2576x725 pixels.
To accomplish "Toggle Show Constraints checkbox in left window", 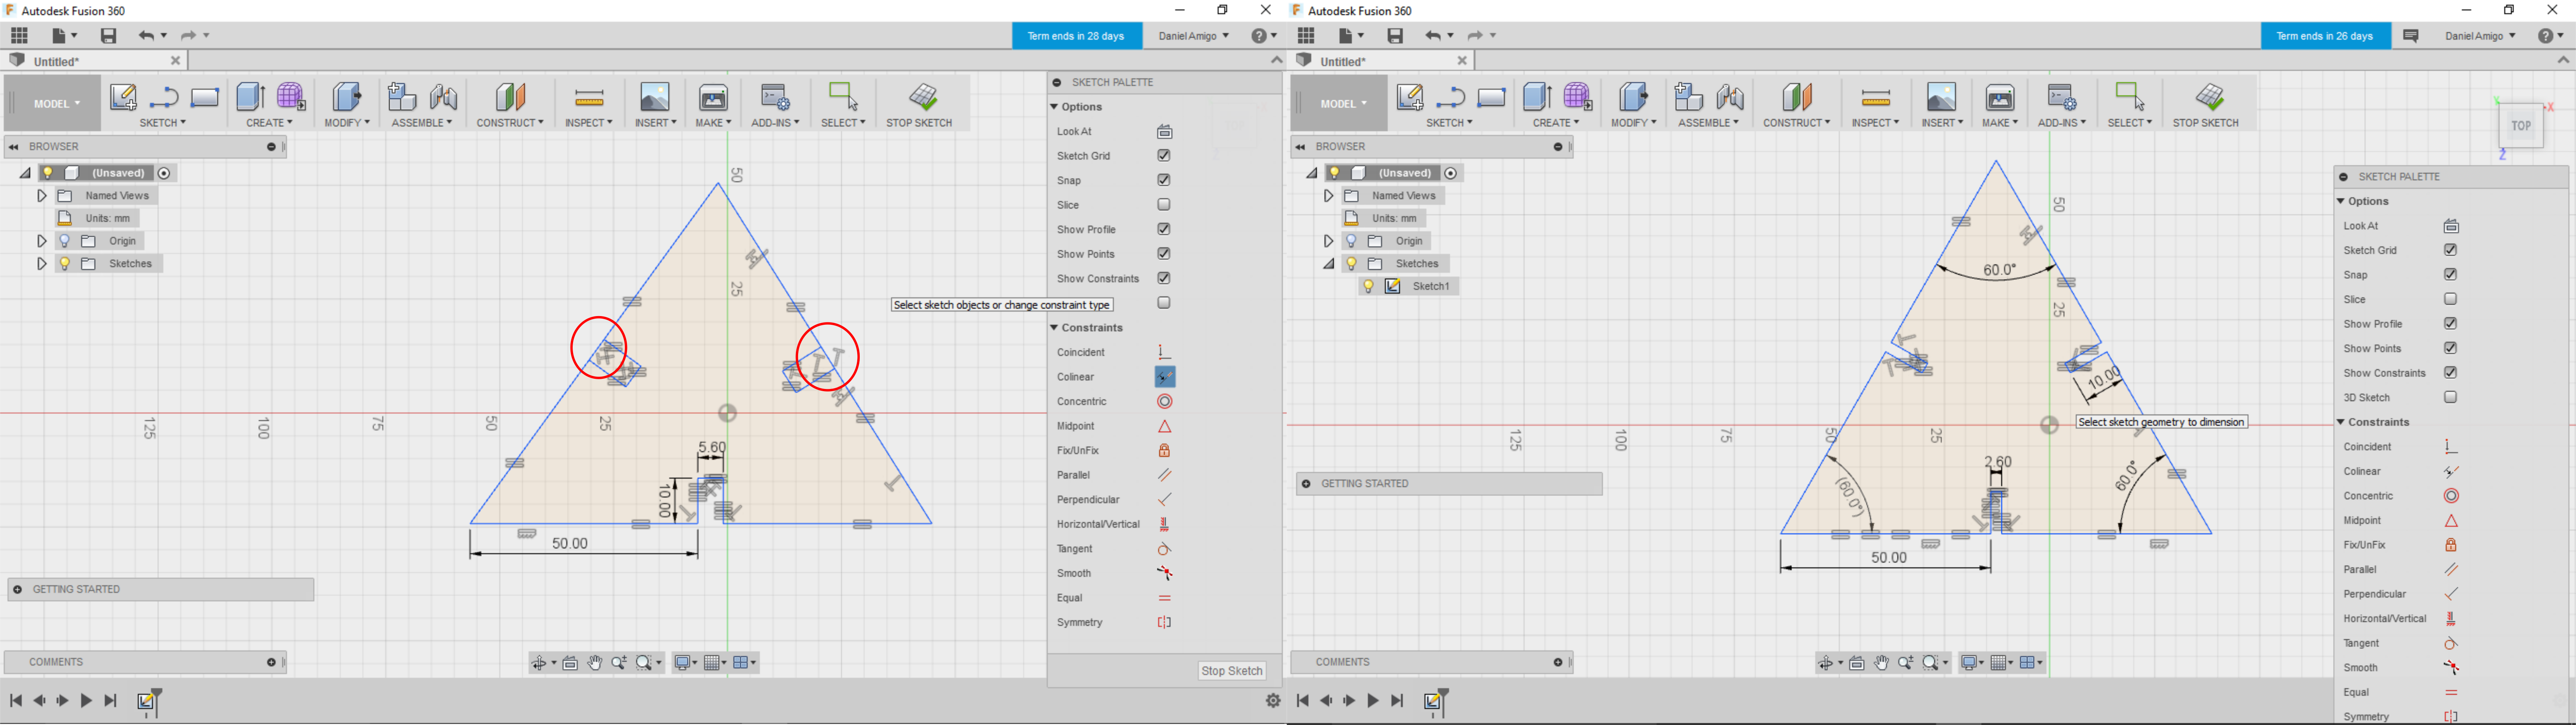I will click(x=1164, y=278).
